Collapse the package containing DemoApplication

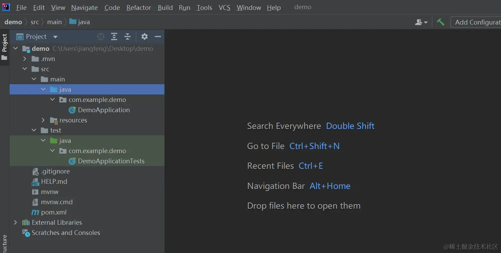[x=52, y=100]
